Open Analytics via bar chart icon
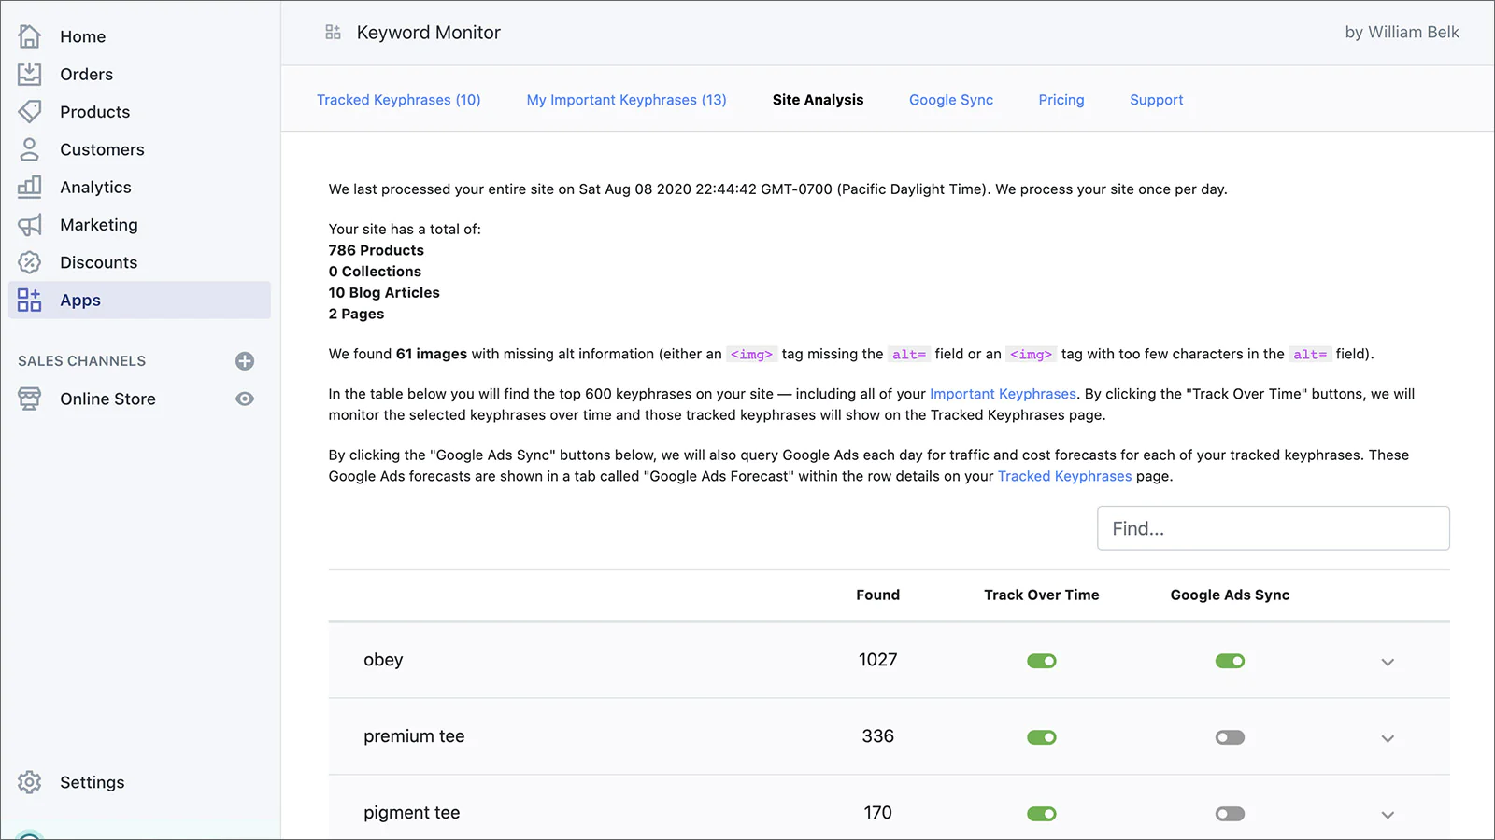The image size is (1495, 840). pos(30,187)
